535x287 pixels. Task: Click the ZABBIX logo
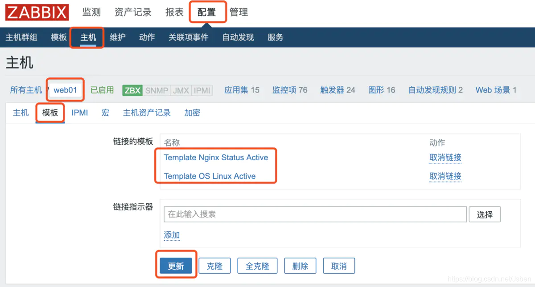coord(37,12)
